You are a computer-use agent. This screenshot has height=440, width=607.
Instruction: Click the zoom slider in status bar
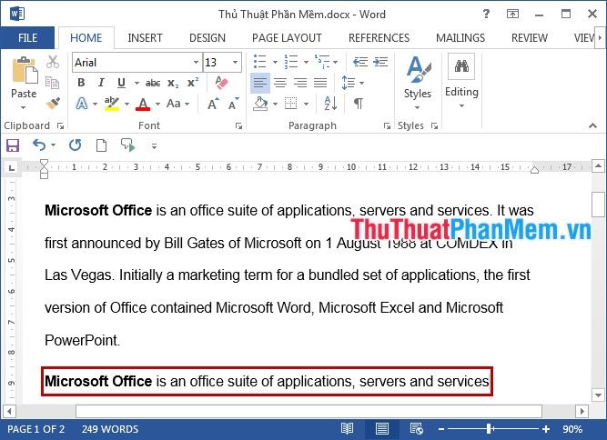tap(490, 429)
